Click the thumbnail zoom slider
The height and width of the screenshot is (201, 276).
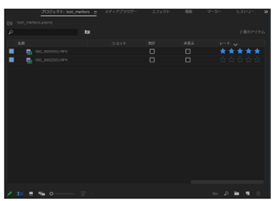pos(62,193)
